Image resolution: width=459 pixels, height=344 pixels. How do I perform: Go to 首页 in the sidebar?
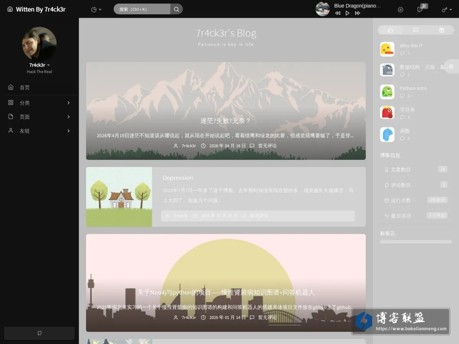(39, 88)
